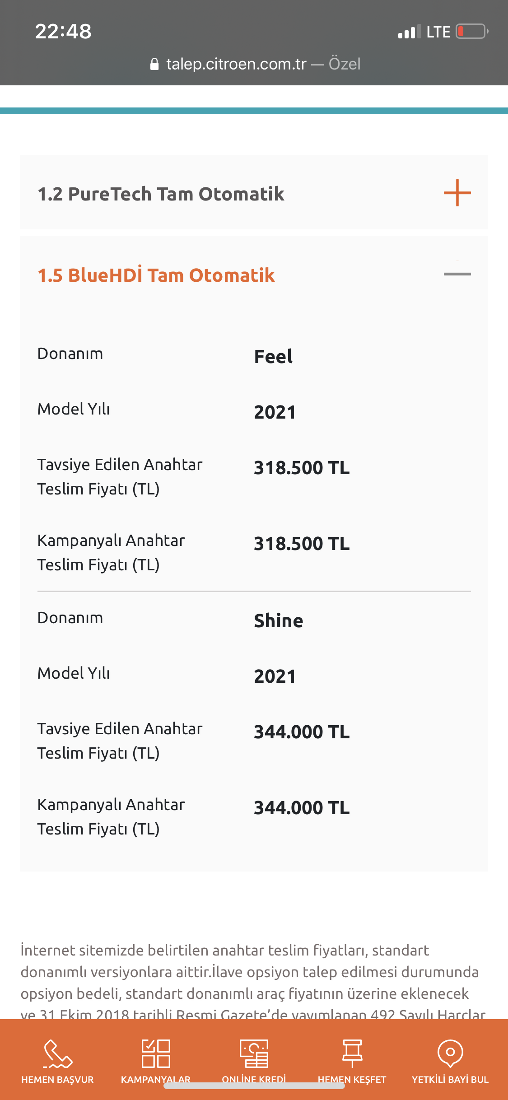
Task: Tap the 1.2 PureTech Tam Otomatik heading
Action: [161, 194]
